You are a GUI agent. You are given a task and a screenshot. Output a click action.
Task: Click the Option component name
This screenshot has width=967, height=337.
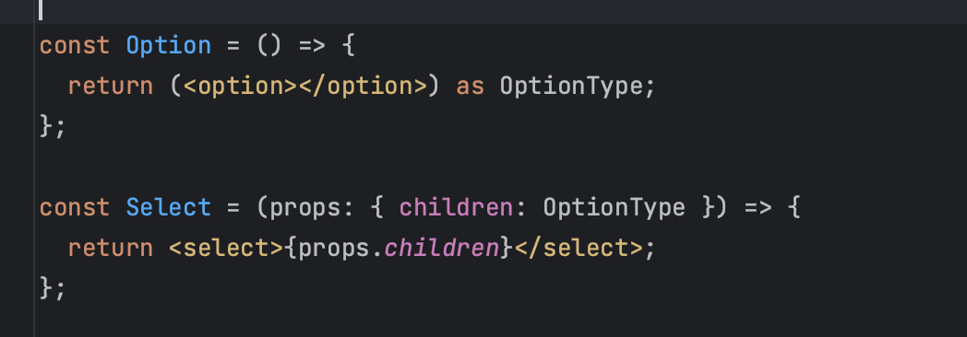pyautogui.click(x=168, y=46)
